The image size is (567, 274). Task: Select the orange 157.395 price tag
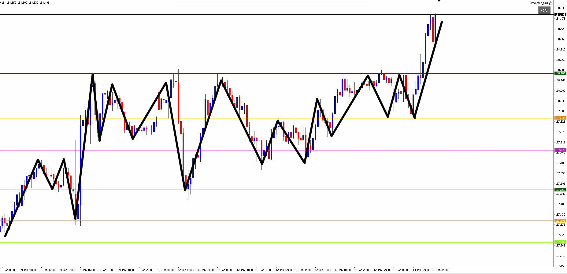[x=560, y=221]
